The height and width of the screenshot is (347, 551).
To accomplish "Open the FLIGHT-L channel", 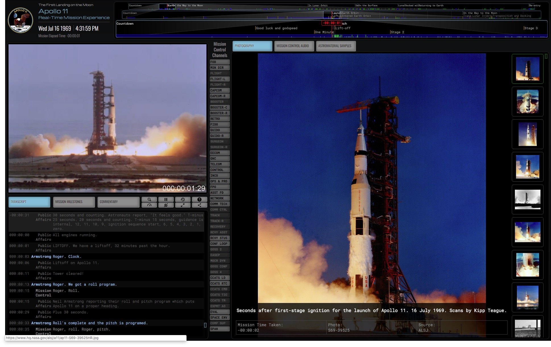I will tap(219, 79).
